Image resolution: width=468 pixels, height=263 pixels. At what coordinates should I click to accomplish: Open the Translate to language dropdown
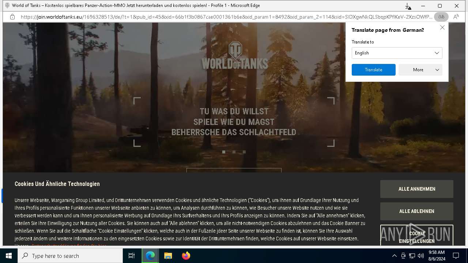(x=397, y=53)
